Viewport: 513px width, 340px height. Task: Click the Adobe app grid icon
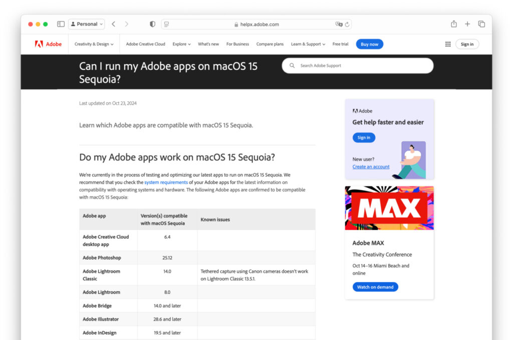447,44
